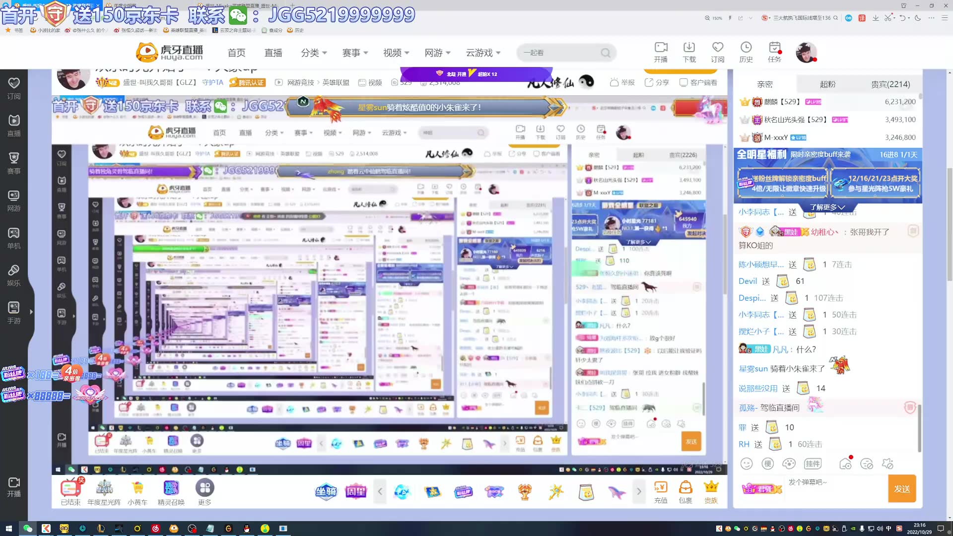Toggle the gift-effects shield star icon

(x=887, y=464)
